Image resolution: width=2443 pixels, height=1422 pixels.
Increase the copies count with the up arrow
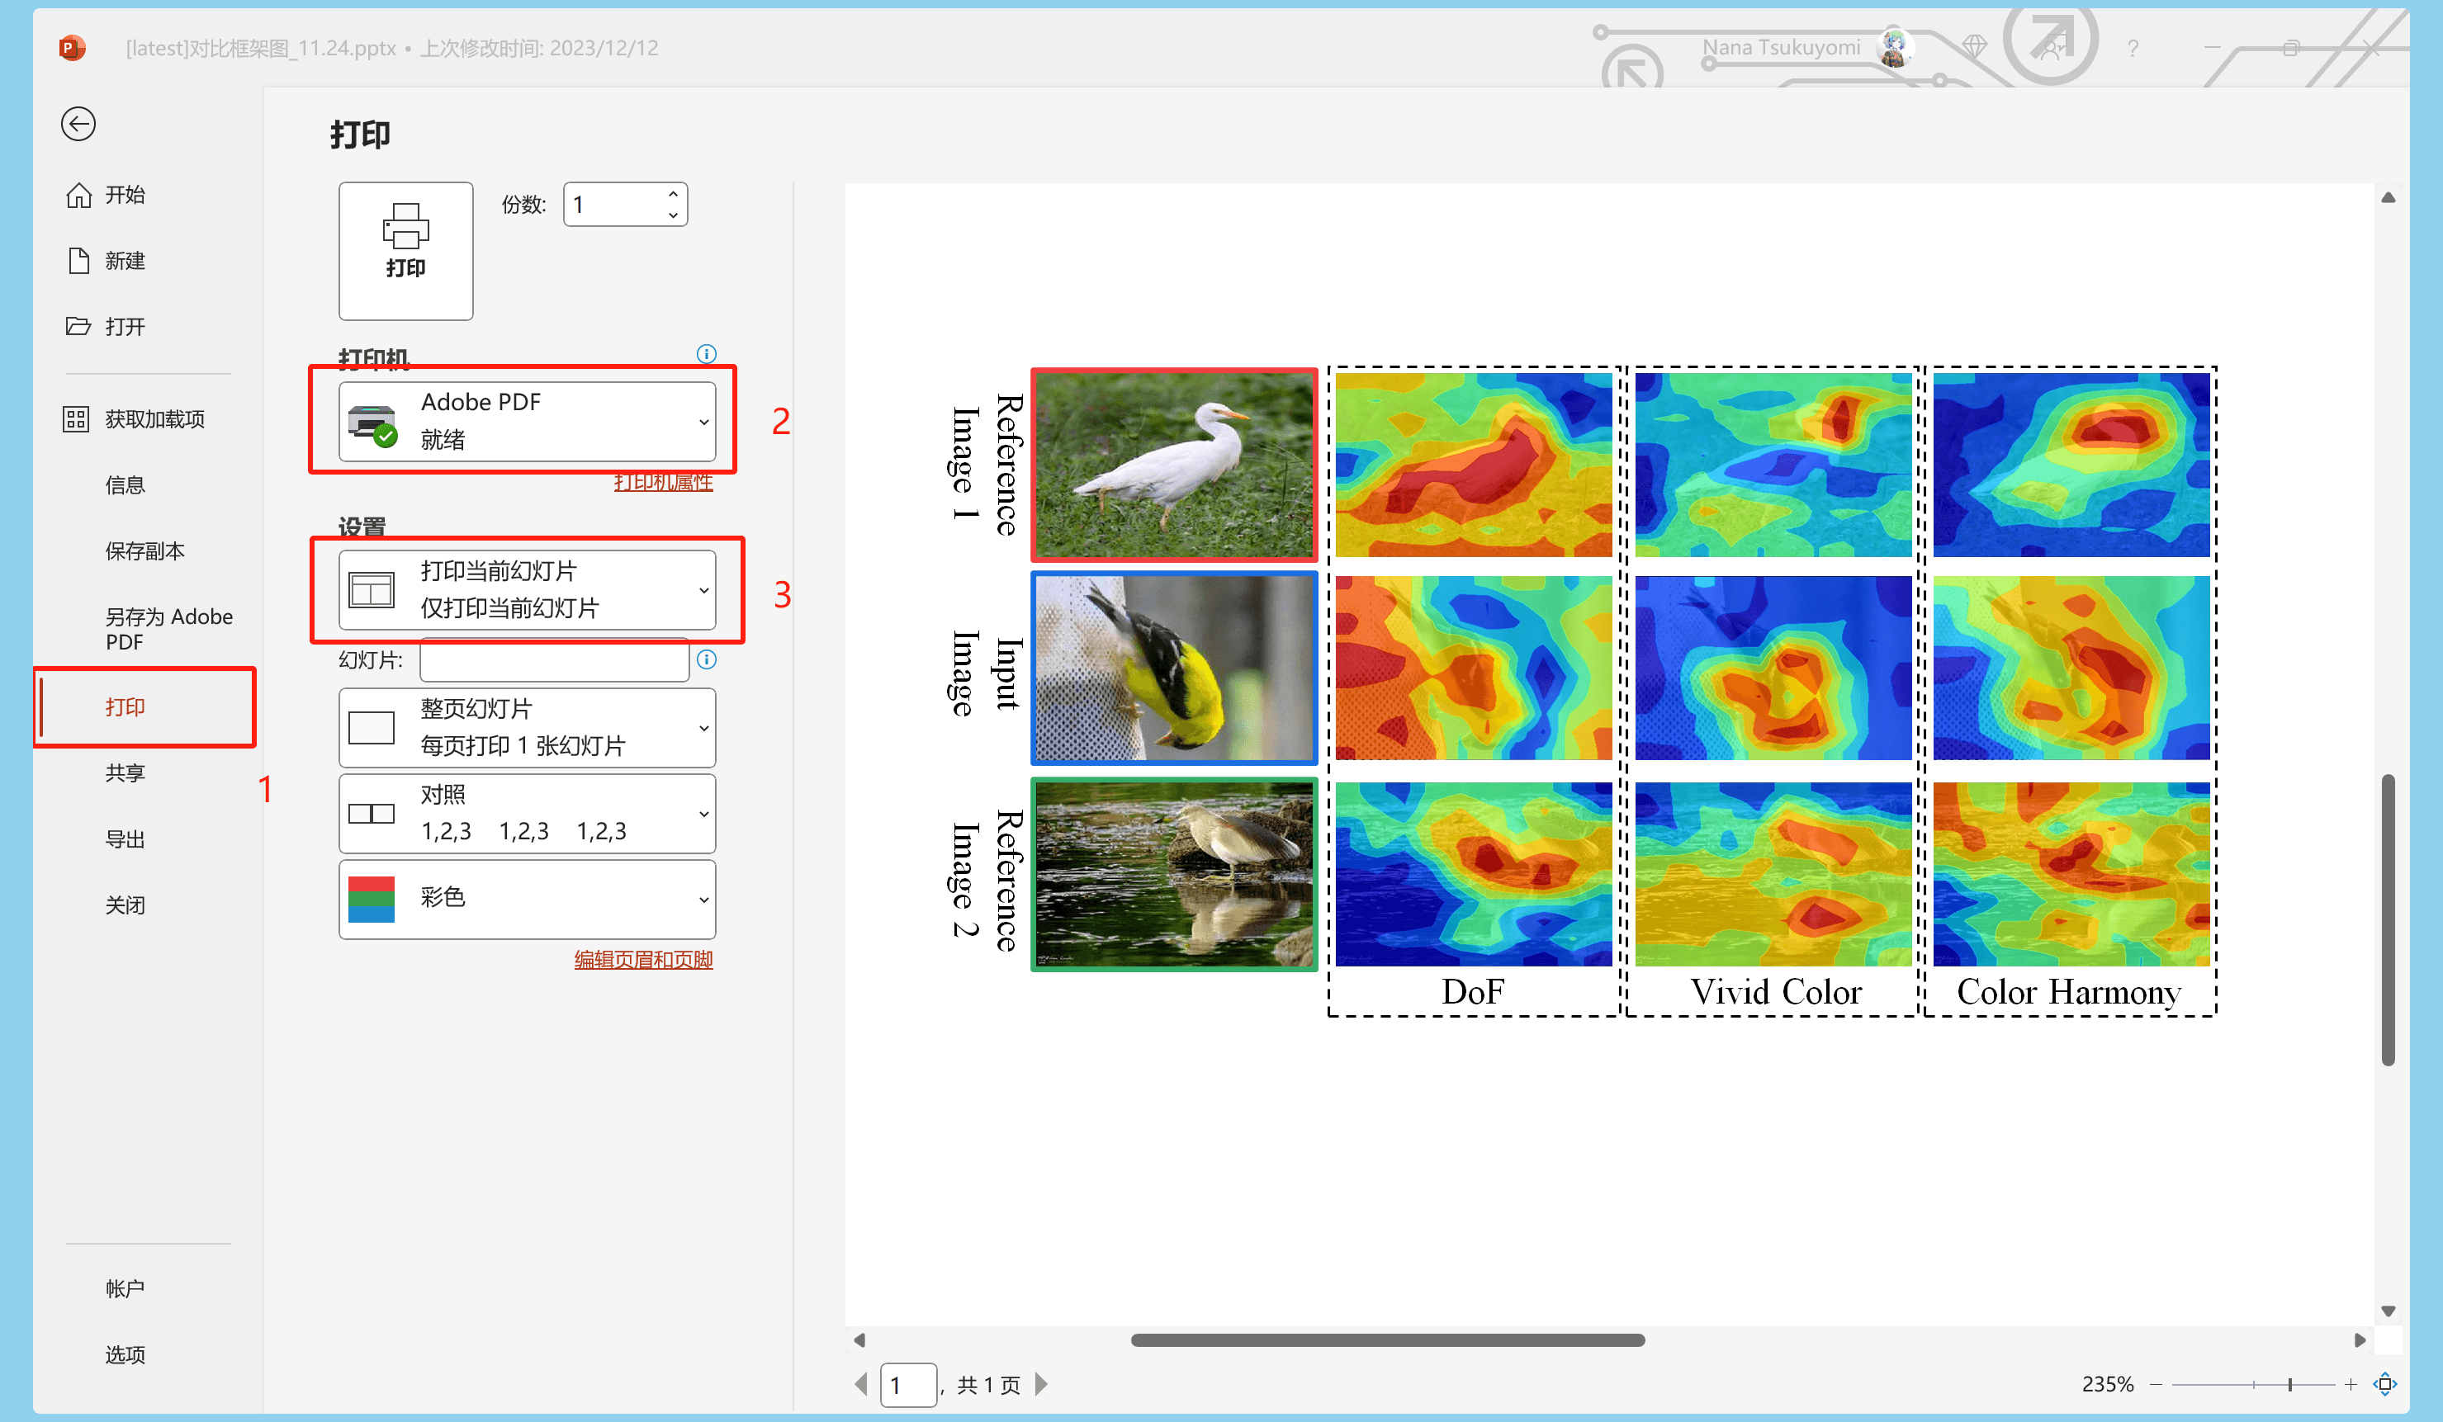[673, 194]
